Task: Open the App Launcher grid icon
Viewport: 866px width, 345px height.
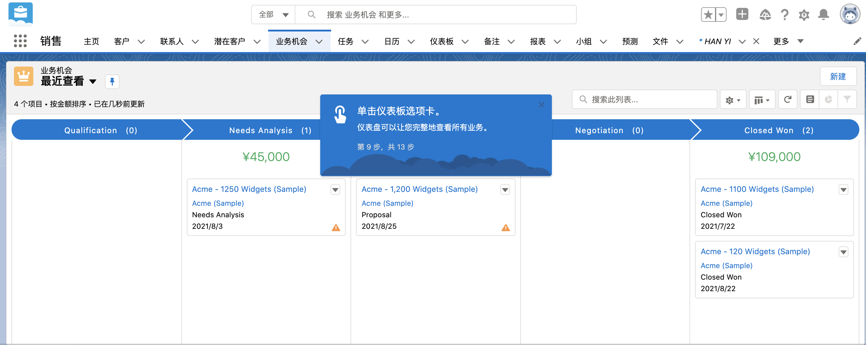Action: click(20, 41)
